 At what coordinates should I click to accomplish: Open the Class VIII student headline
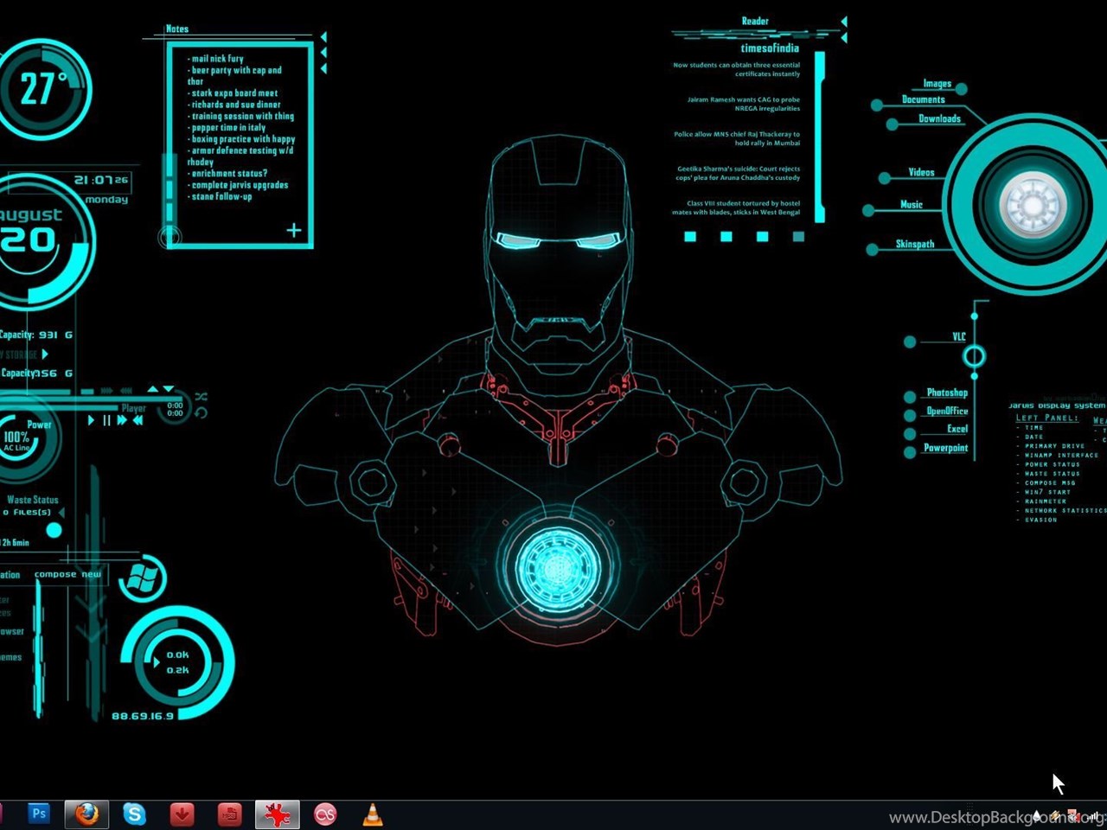[736, 207]
